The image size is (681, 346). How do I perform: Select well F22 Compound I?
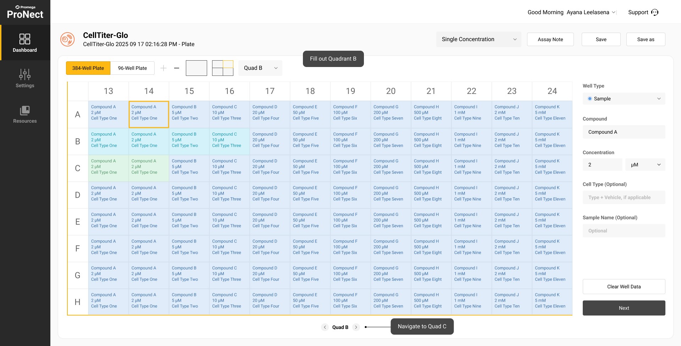pos(472,249)
